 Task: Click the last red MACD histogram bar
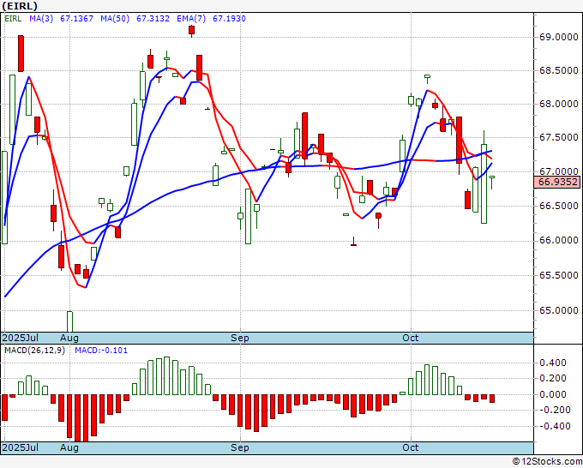click(492, 399)
